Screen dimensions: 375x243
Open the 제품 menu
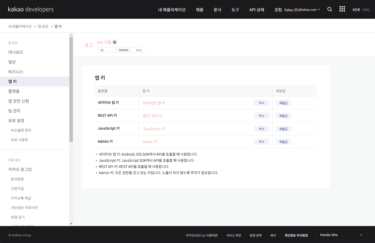click(200, 10)
